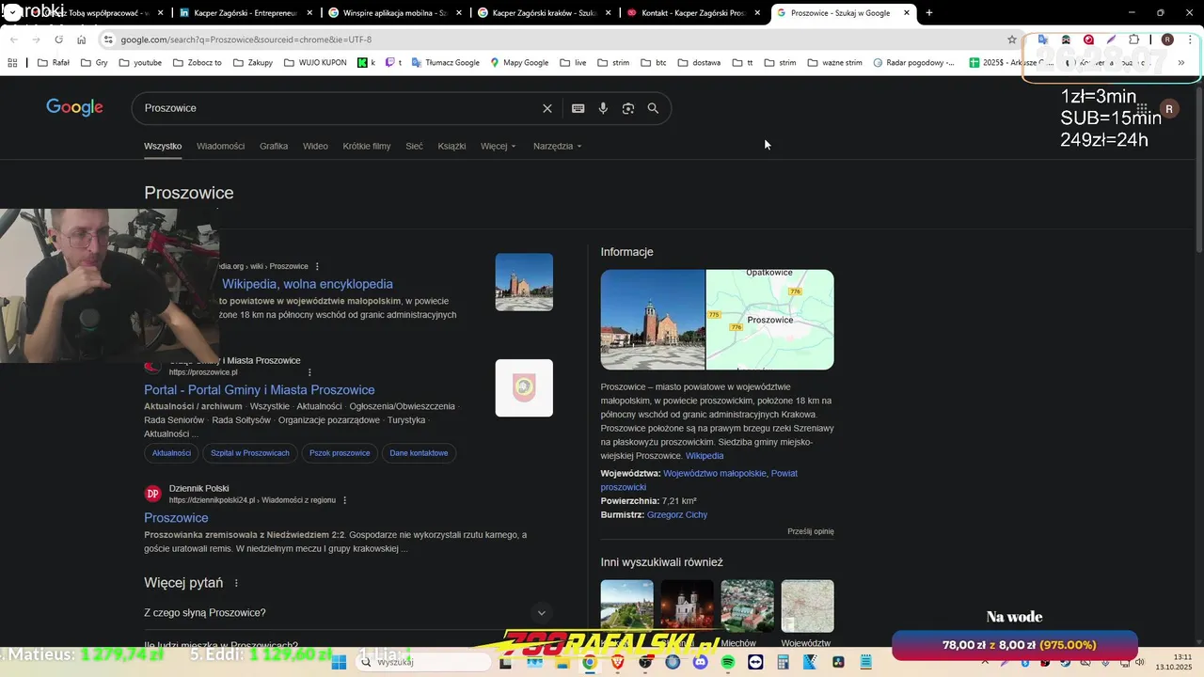Open Chrome apps grid in bookmarks bar

pyautogui.click(x=12, y=63)
